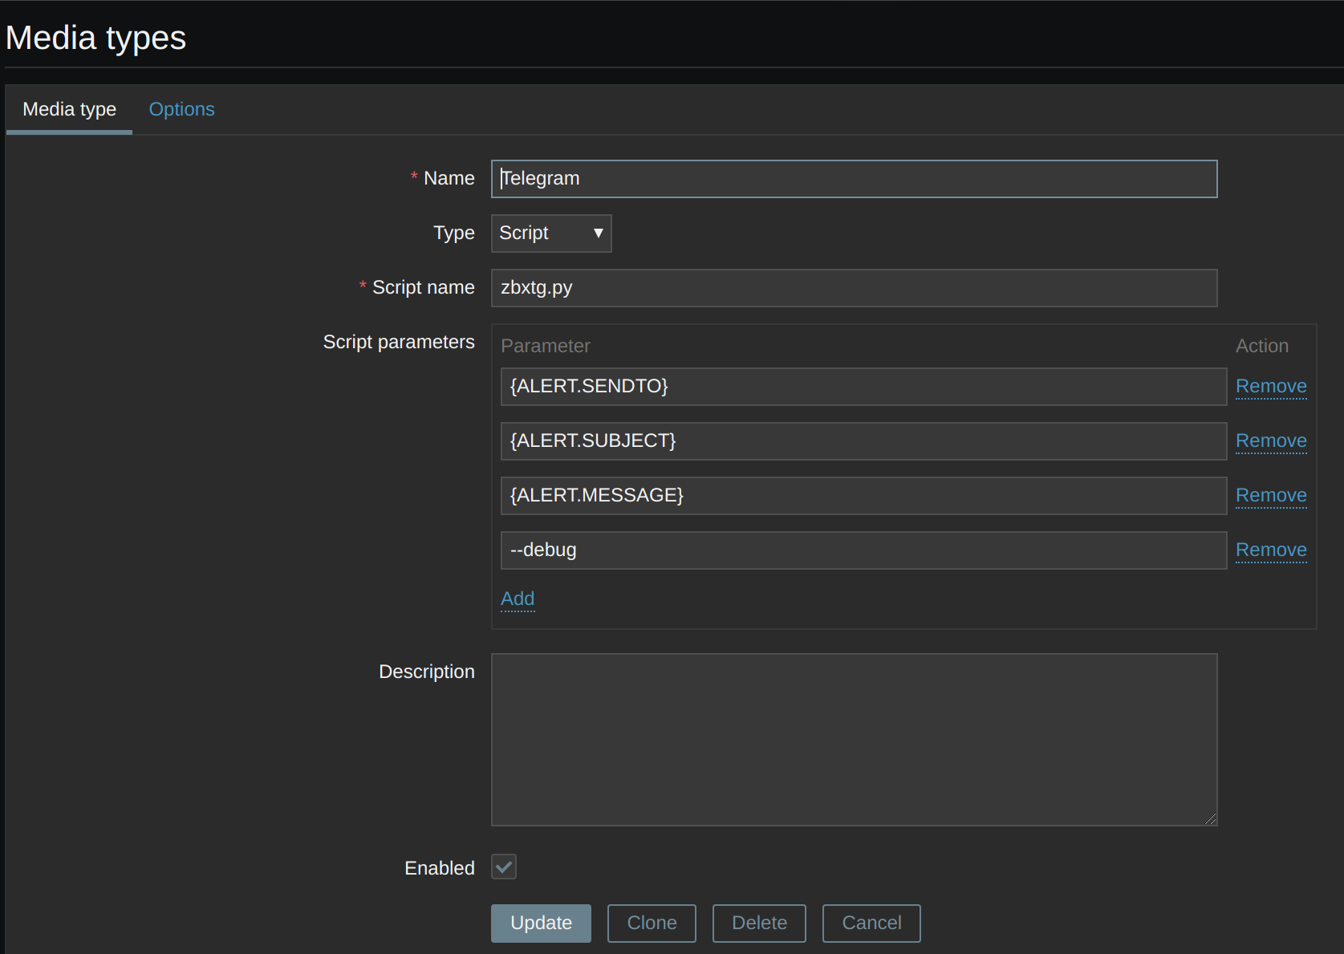
Task: Switch to the Options tab
Action: pyautogui.click(x=181, y=109)
